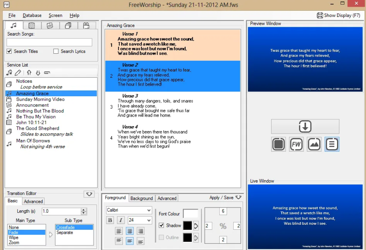Open the Bible tab with the book icon
Image resolution: width=366 pixels, height=250 pixels.
32,26
